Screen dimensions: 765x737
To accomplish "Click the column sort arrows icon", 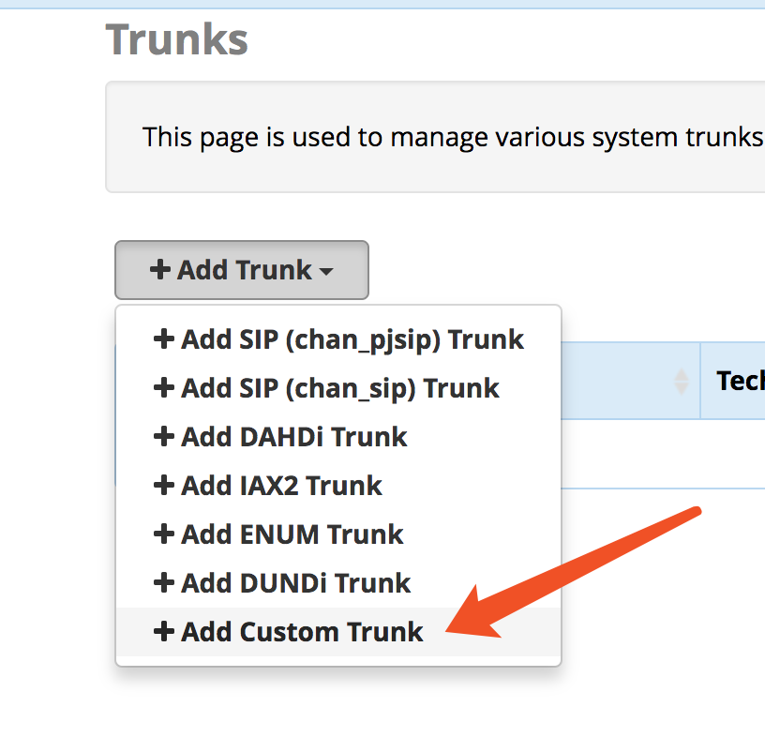I will (681, 382).
